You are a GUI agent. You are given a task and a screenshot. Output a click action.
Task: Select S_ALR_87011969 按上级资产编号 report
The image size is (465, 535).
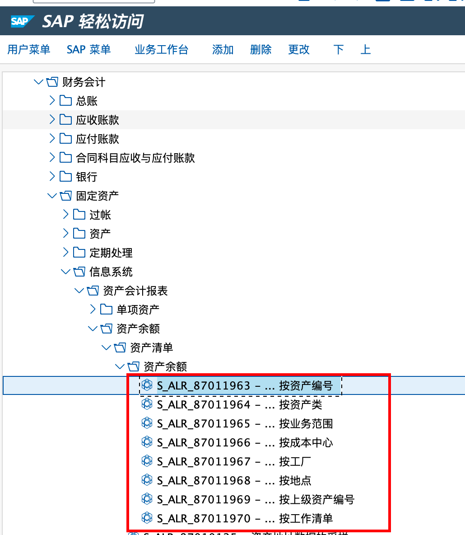point(256,499)
